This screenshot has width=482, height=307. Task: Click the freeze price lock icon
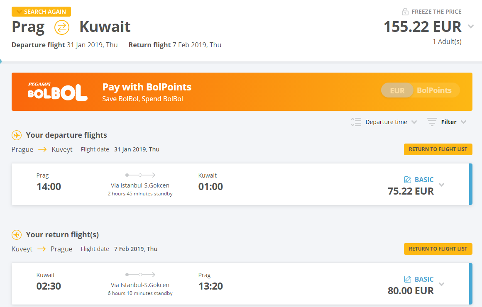(x=405, y=12)
